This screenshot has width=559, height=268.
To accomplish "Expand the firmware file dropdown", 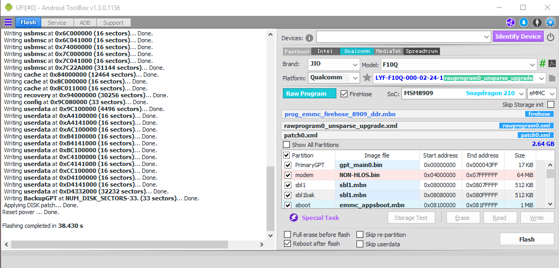I will click(542, 78).
